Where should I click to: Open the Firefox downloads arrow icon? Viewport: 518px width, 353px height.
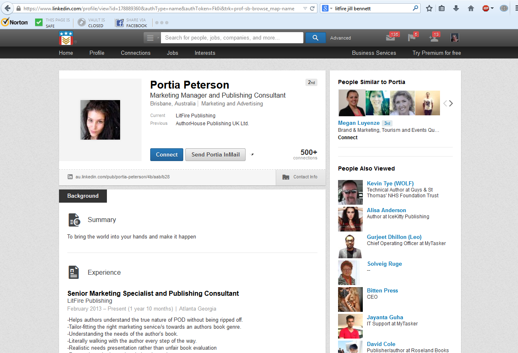pyautogui.click(x=456, y=8)
